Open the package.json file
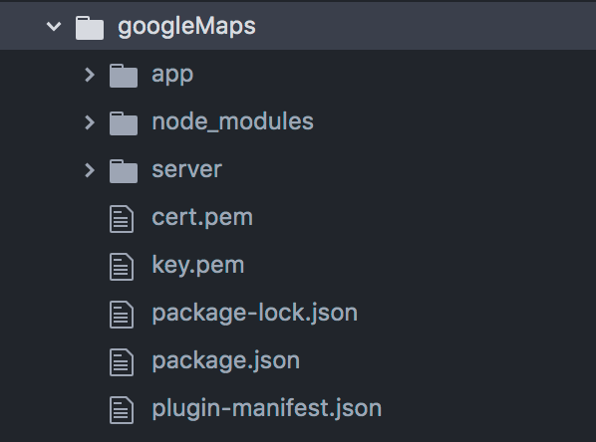Viewport: 596px width, 442px height. pos(226,361)
